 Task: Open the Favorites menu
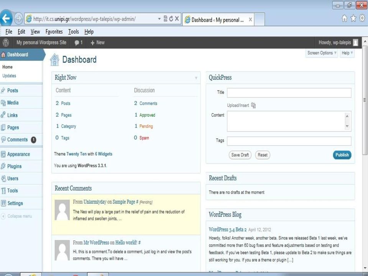pos(54,32)
